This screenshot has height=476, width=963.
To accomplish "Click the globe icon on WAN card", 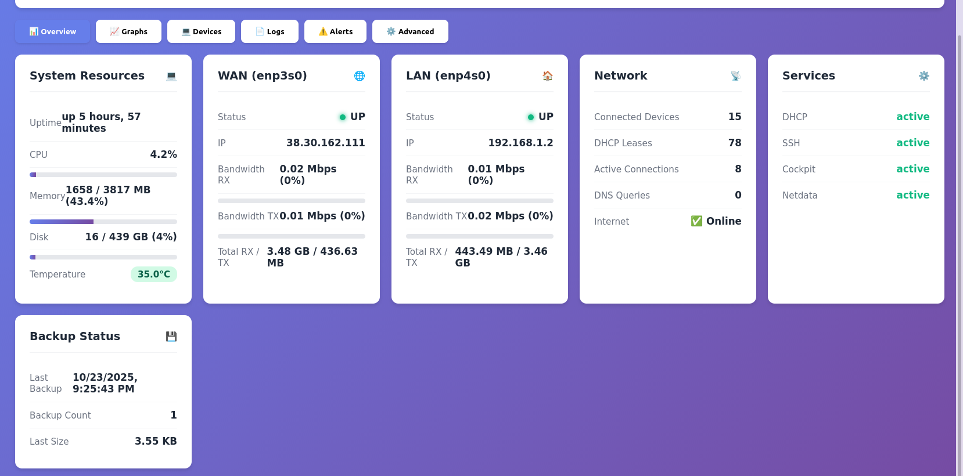I will (x=360, y=76).
